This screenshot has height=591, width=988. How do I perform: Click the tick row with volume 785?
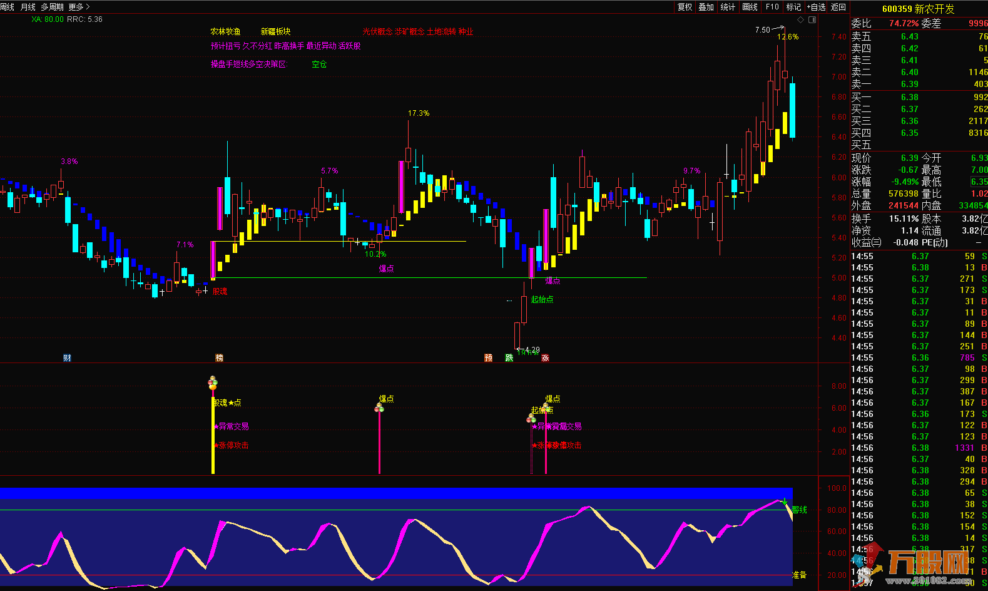(919, 357)
